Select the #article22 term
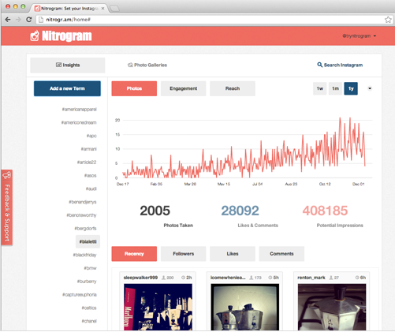395x332 pixels. click(x=87, y=162)
